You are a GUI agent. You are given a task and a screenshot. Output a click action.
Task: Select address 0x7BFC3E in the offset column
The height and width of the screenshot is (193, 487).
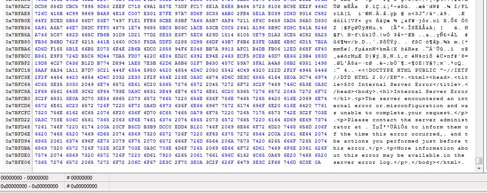[18, 77]
